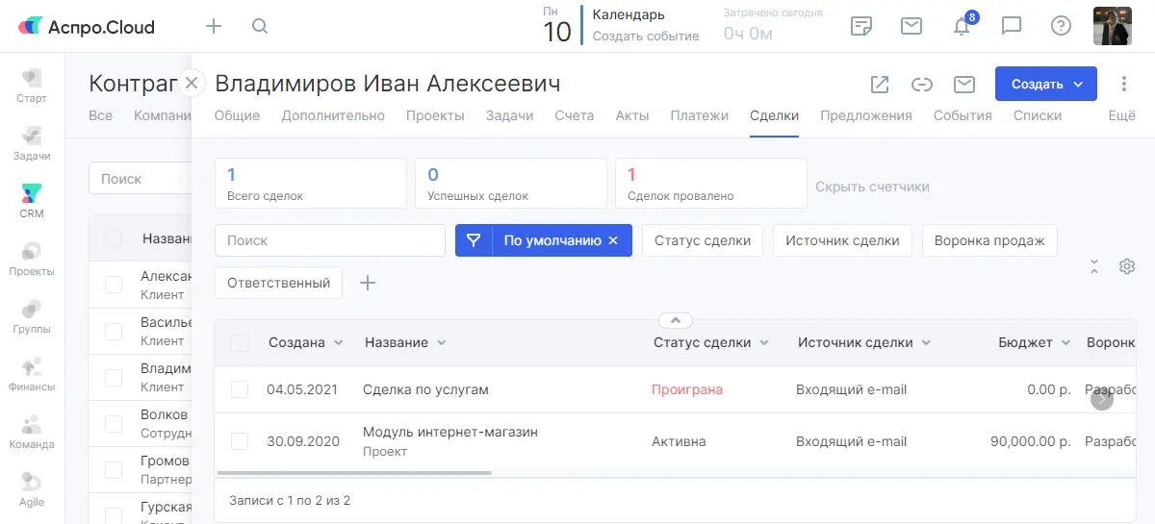
Task: Click the deals Поиск input field
Action: click(x=329, y=240)
